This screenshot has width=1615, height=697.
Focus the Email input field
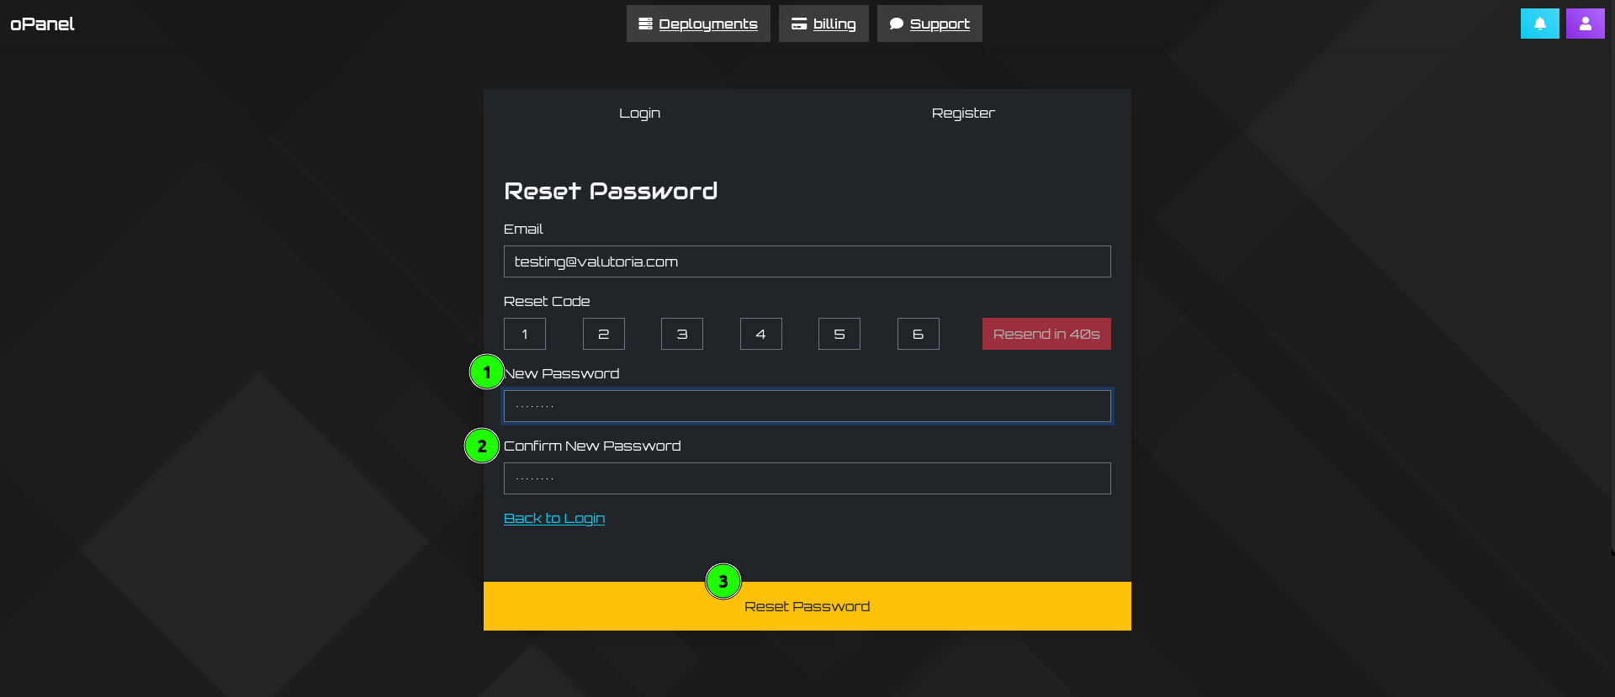pos(807,261)
